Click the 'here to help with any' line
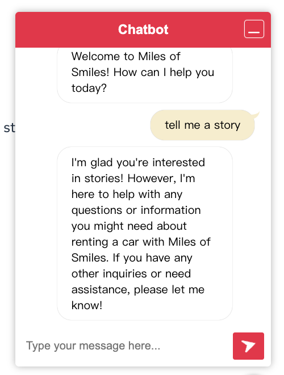The height and width of the screenshot is (375, 284). (x=127, y=195)
